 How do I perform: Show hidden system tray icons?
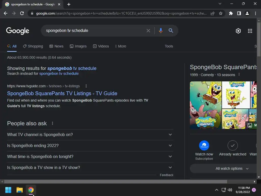click(217, 190)
